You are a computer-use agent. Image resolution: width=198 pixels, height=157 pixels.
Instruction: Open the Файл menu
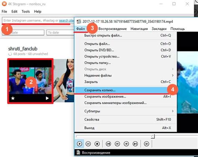(81, 29)
